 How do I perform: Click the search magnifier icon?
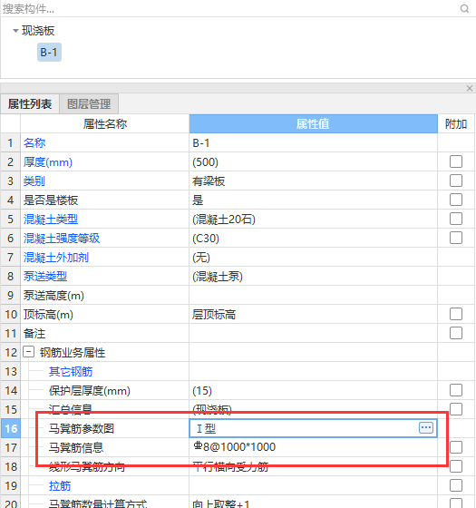pyautogui.click(x=464, y=9)
